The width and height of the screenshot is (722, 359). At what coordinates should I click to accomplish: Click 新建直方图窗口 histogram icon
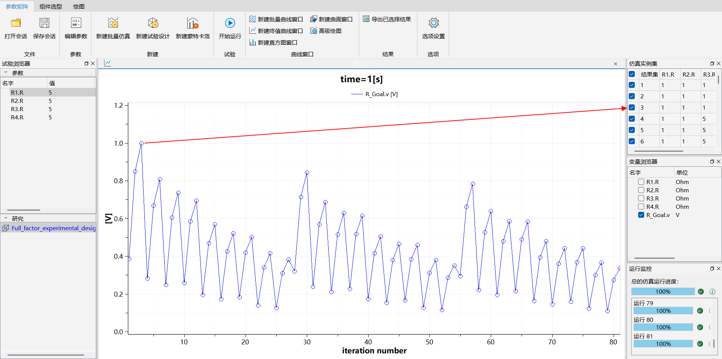coord(253,42)
